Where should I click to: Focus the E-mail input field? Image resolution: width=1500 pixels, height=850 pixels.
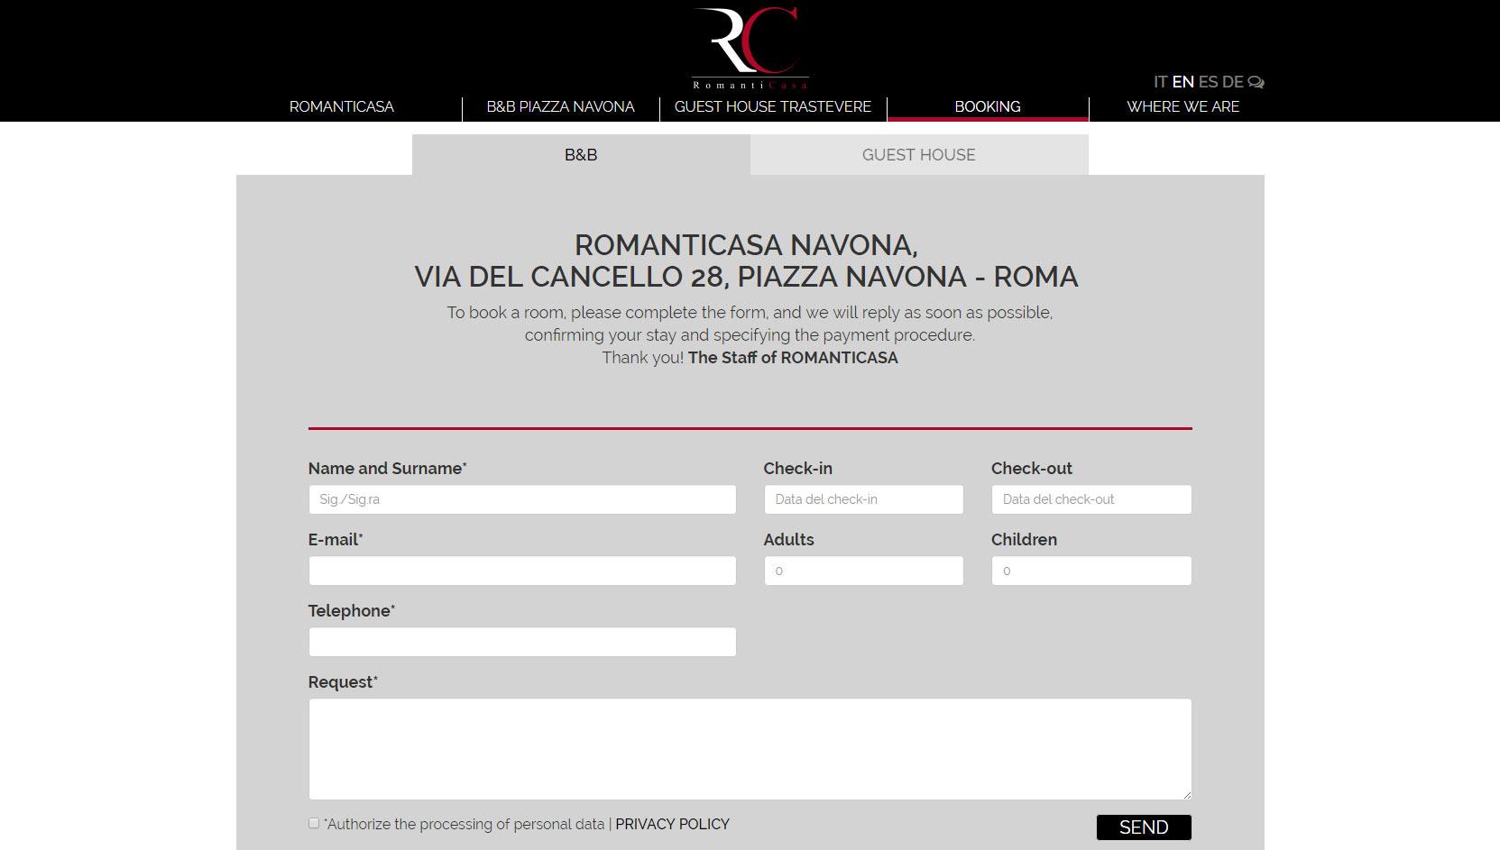pyautogui.click(x=522, y=571)
